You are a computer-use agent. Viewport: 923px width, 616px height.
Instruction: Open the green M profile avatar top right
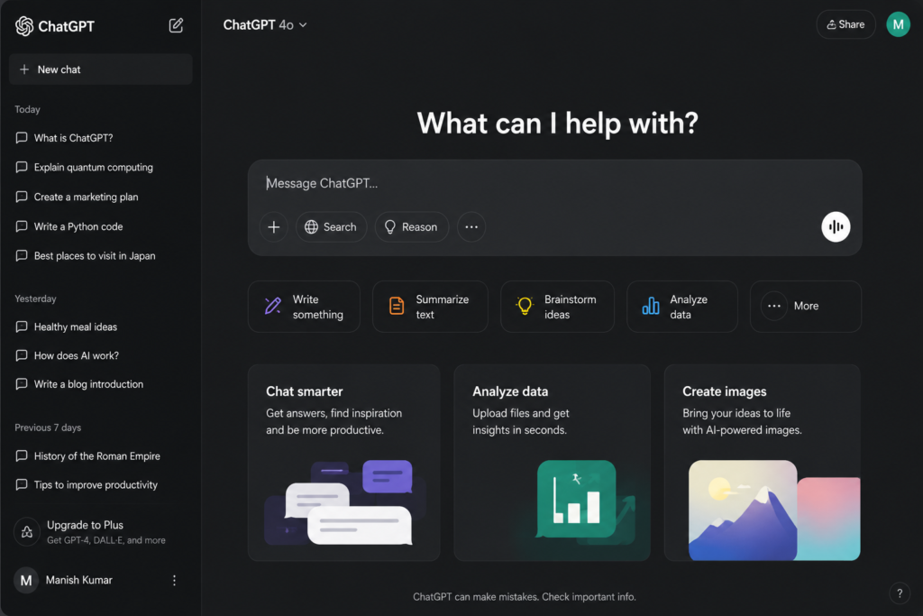(x=899, y=24)
